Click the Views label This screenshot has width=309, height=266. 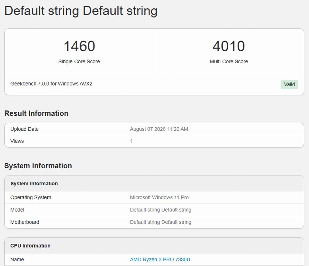(x=17, y=141)
